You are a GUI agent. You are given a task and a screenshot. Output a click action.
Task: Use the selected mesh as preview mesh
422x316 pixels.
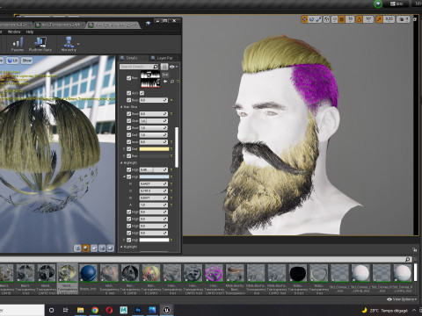(110, 248)
